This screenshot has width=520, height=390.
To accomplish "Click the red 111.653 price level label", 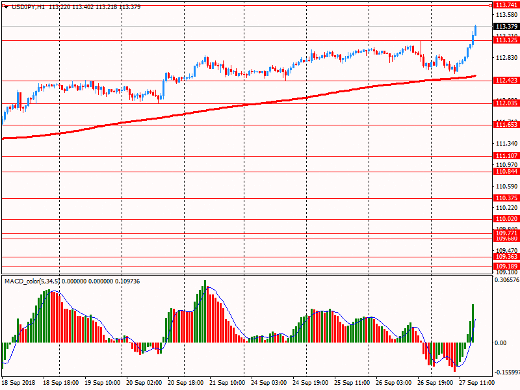I will [506, 125].
